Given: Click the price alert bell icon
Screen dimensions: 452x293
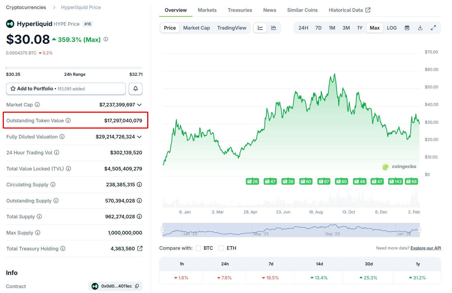Looking at the screenshot, I should pyautogui.click(x=135, y=89).
